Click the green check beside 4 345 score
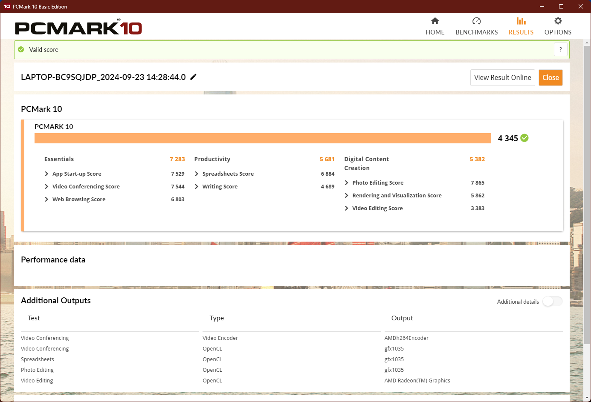 pos(524,138)
